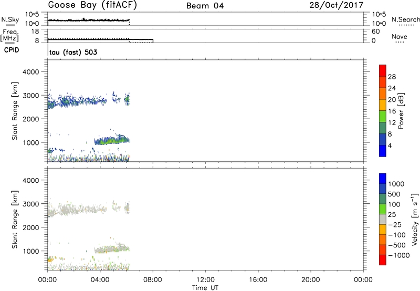Click the '60' Nave axis tick label

(375, 32)
